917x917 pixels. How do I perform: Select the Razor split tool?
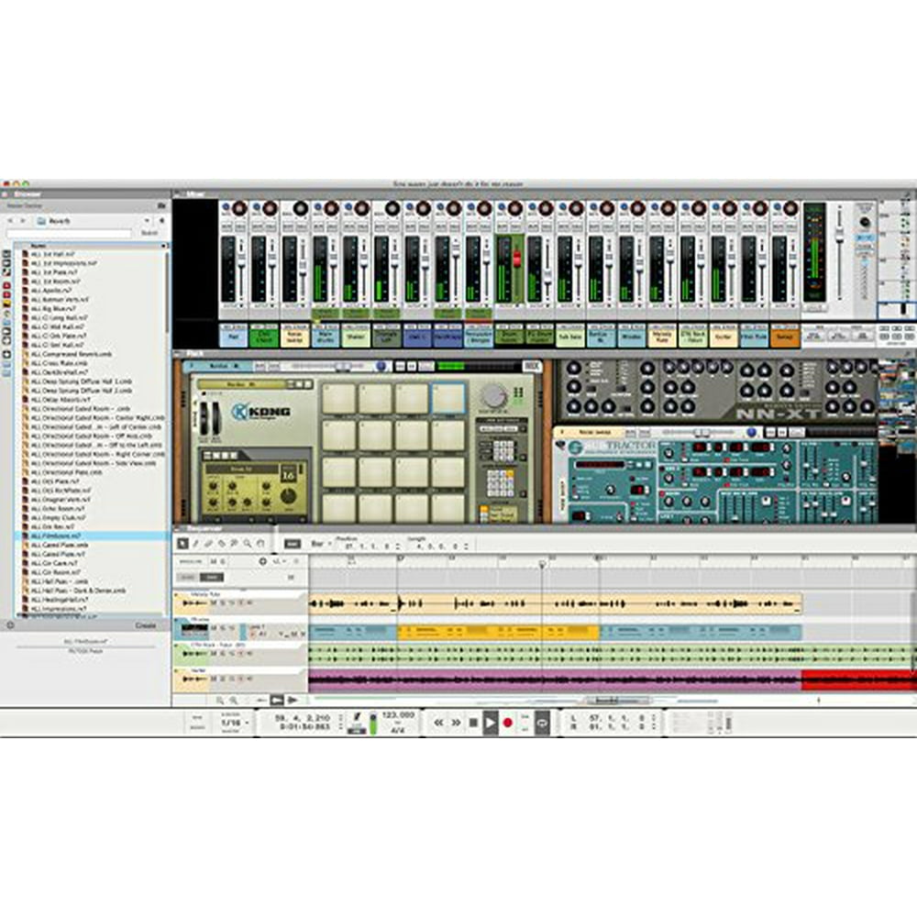tap(220, 542)
